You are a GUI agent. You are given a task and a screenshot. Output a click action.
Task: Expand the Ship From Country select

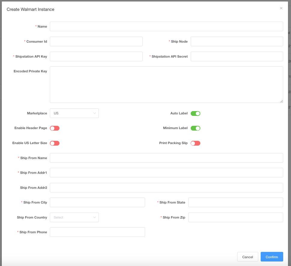(74, 217)
